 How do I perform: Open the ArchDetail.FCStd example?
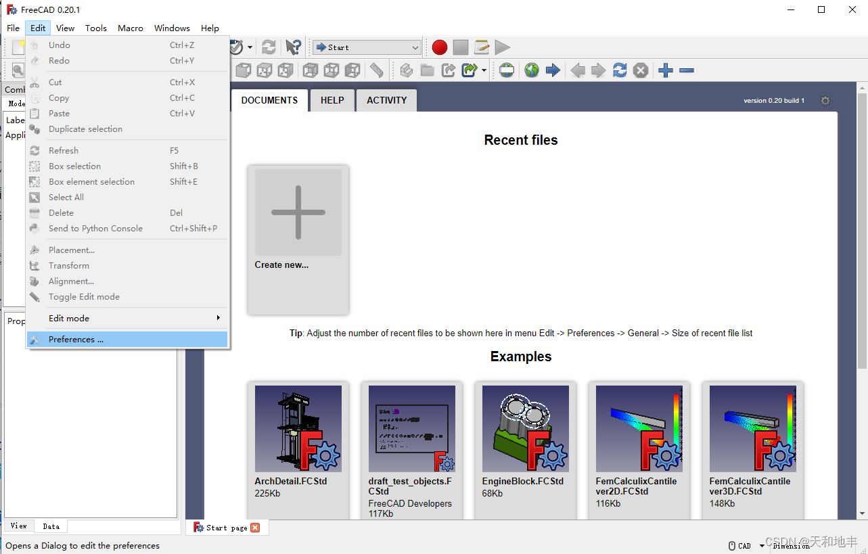[298, 450]
